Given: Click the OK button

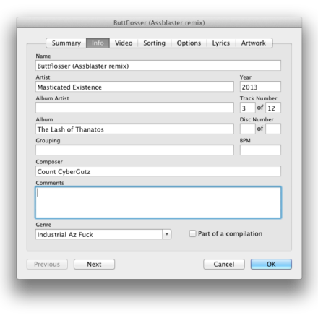Looking at the screenshot, I should [x=271, y=264].
